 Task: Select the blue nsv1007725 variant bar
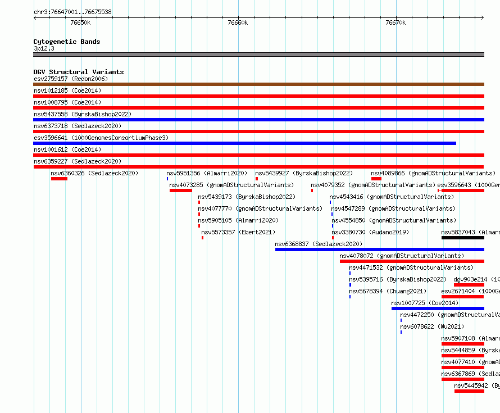click(438, 308)
